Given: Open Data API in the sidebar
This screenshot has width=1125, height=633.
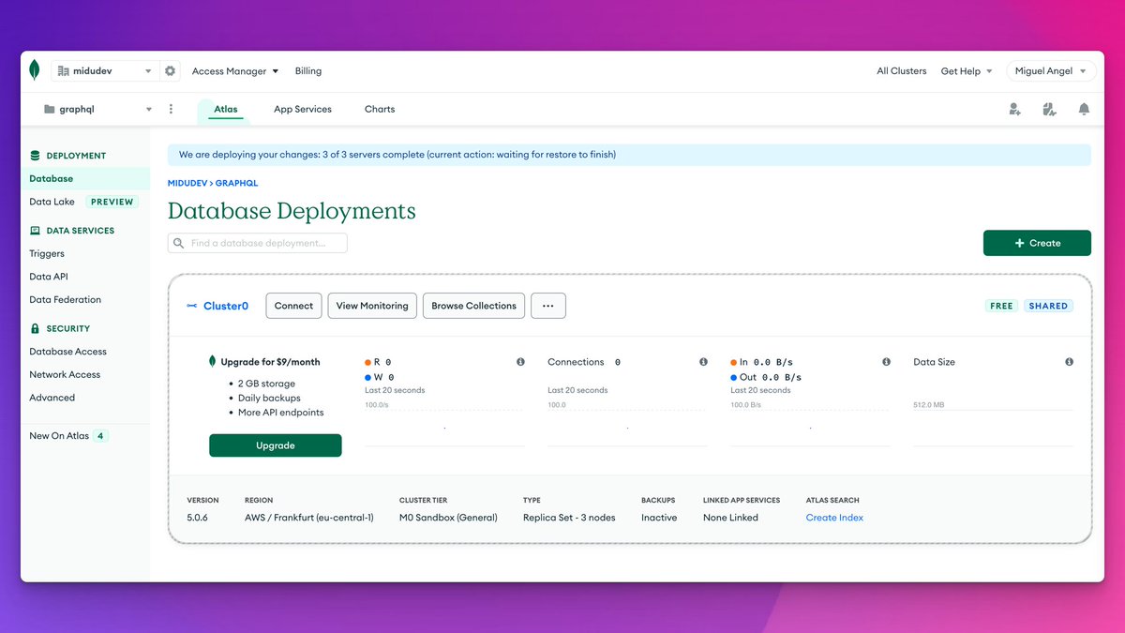Looking at the screenshot, I should point(49,277).
